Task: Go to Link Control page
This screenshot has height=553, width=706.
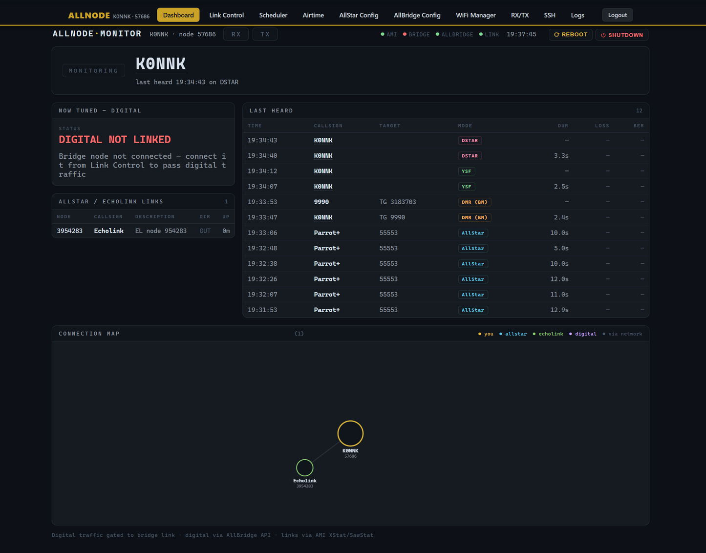Action: pos(226,15)
